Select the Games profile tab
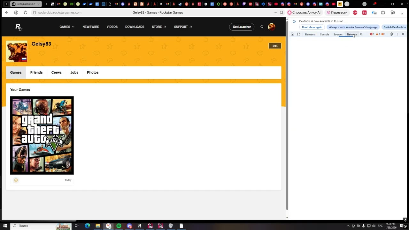Viewport: 409px width, 230px height. 16,73
